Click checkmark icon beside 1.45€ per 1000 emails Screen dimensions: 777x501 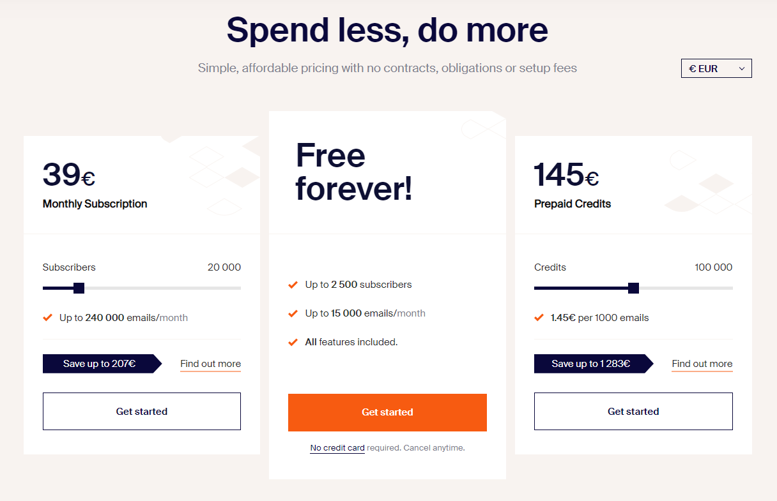(539, 317)
